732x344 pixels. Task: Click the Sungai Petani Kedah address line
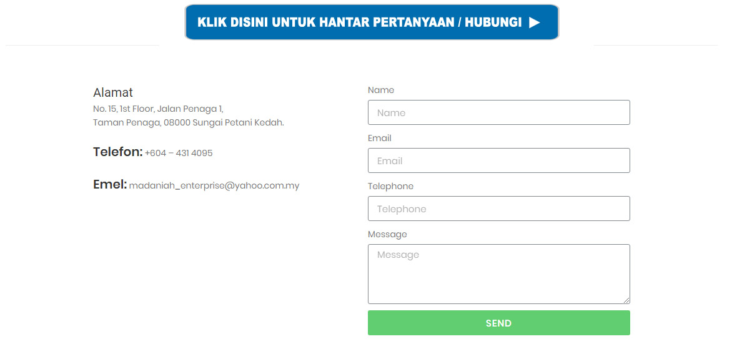(188, 122)
